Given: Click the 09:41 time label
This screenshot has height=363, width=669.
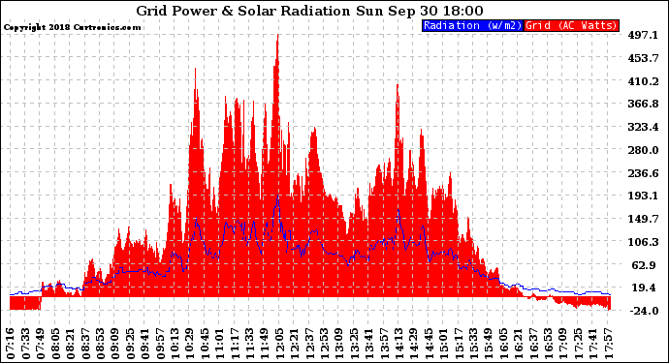Looking at the screenshot, I should click(144, 344).
